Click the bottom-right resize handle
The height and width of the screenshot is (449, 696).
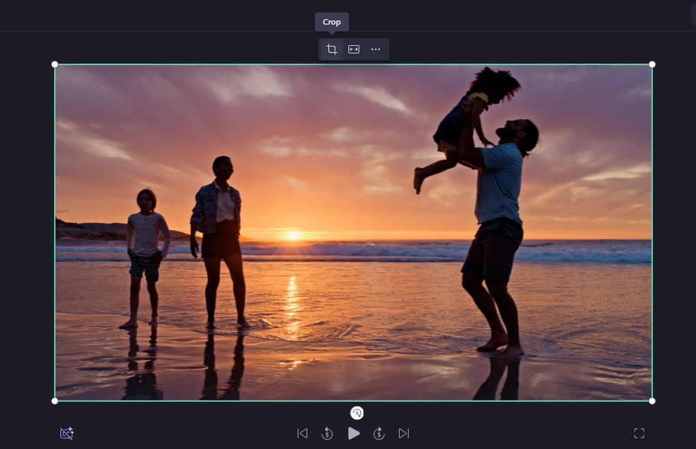click(652, 400)
